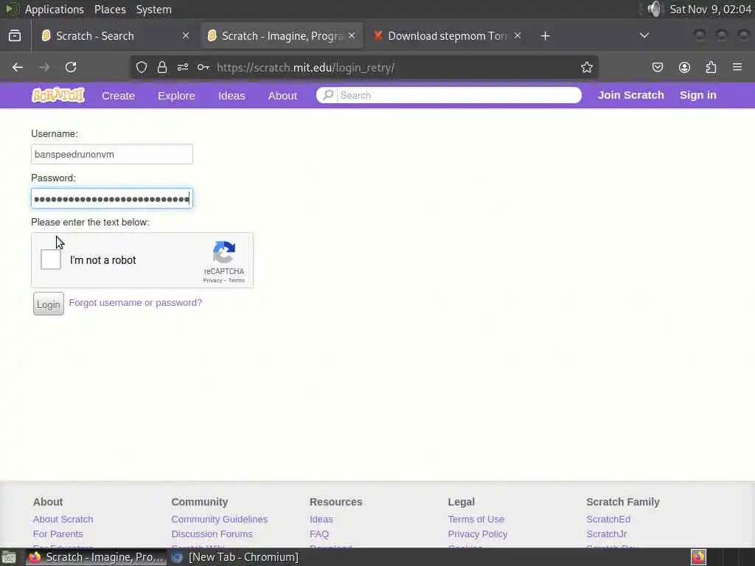Open Privacy Policy footer link
This screenshot has height=566, width=755.
click(x=478, y=534)
